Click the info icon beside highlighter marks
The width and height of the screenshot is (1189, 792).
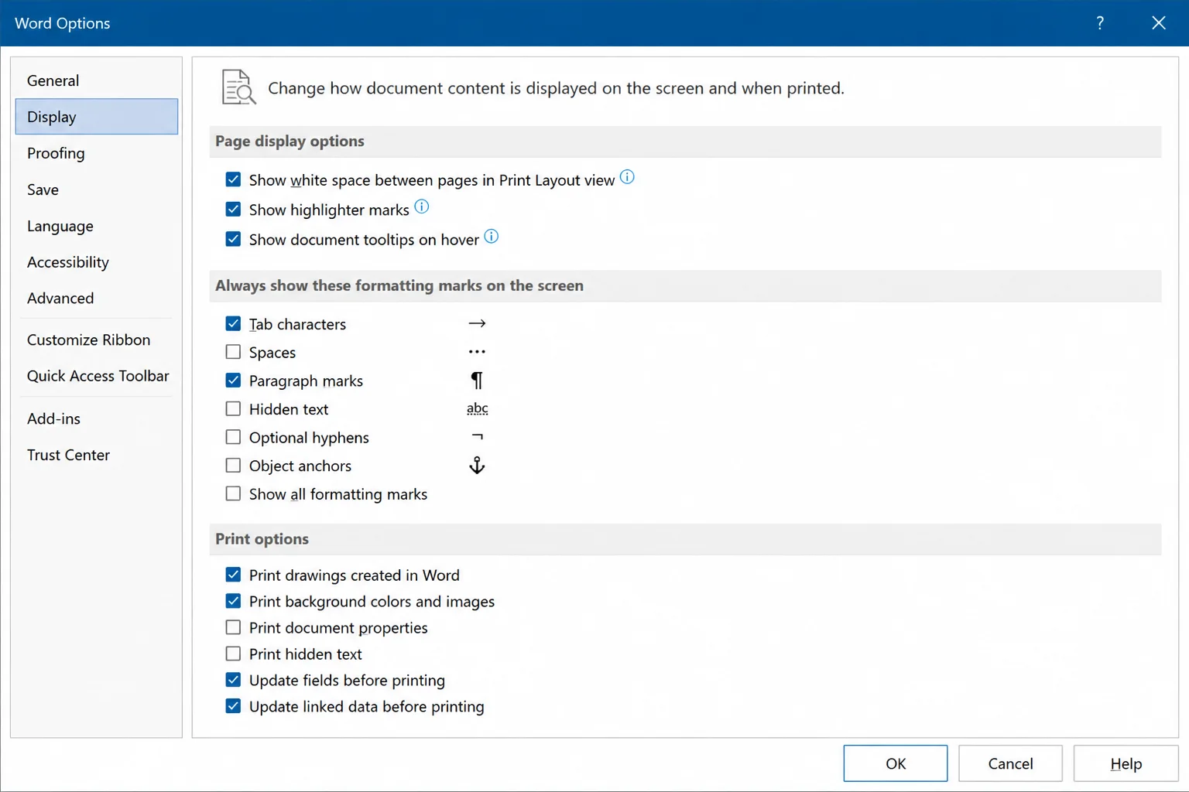[x=421, y=207]
